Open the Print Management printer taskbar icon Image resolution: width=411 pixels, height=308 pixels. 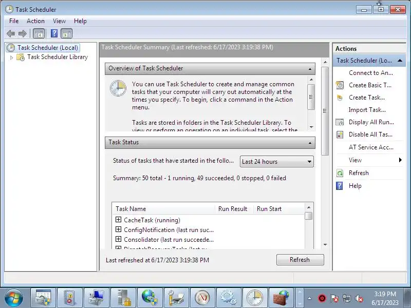coord(176,298)
